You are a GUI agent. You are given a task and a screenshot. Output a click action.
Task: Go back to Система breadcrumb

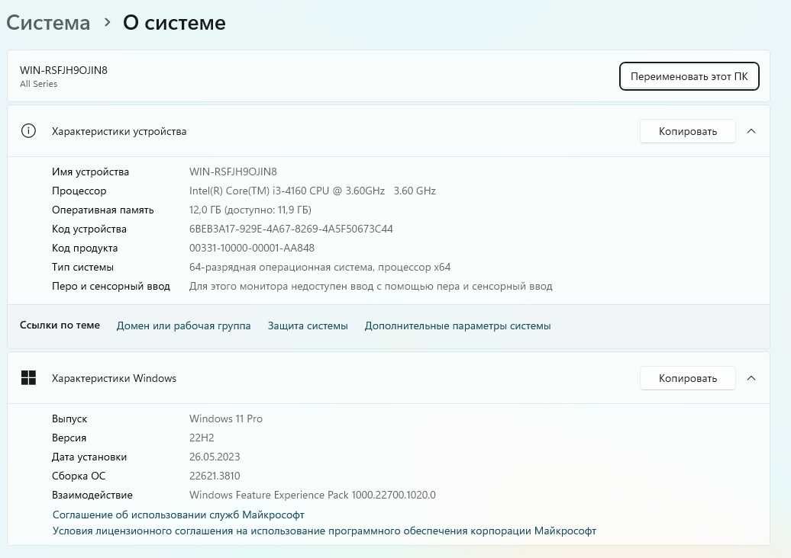tap(48, 23)
